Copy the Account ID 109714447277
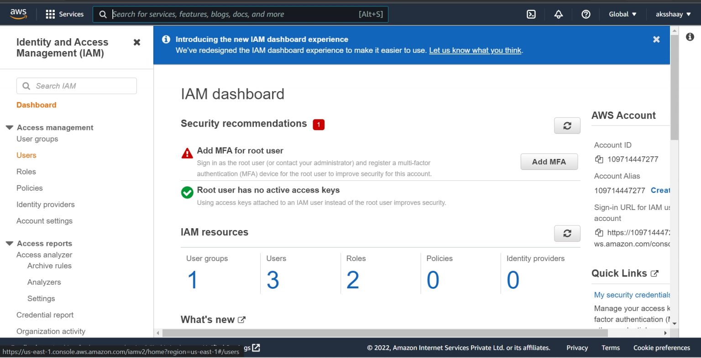The height and width of the screenshot is (358, 701). [x=599, y=159]
